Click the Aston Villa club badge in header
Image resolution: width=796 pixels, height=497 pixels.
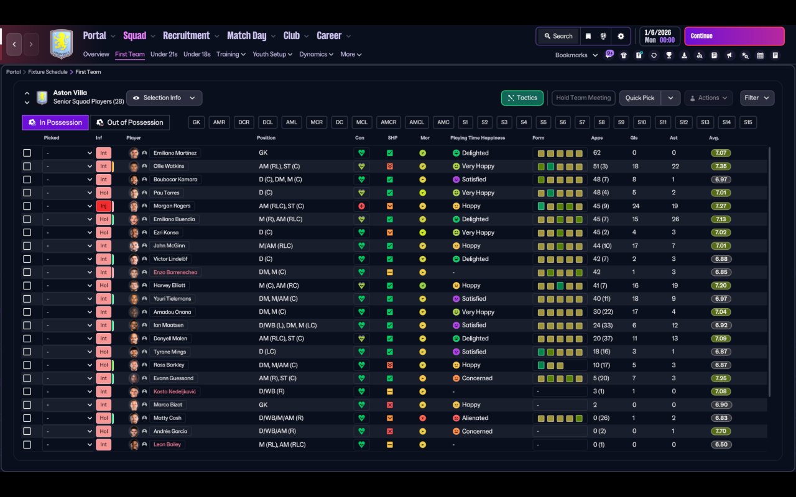click(61, 44)
